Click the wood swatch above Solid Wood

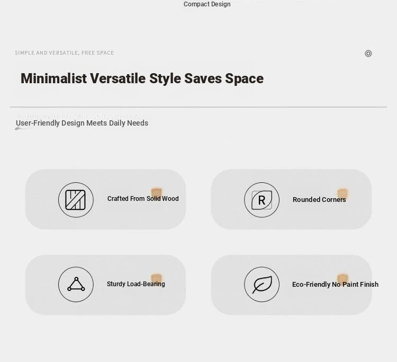pyautogui.click(x=157, y=192)
